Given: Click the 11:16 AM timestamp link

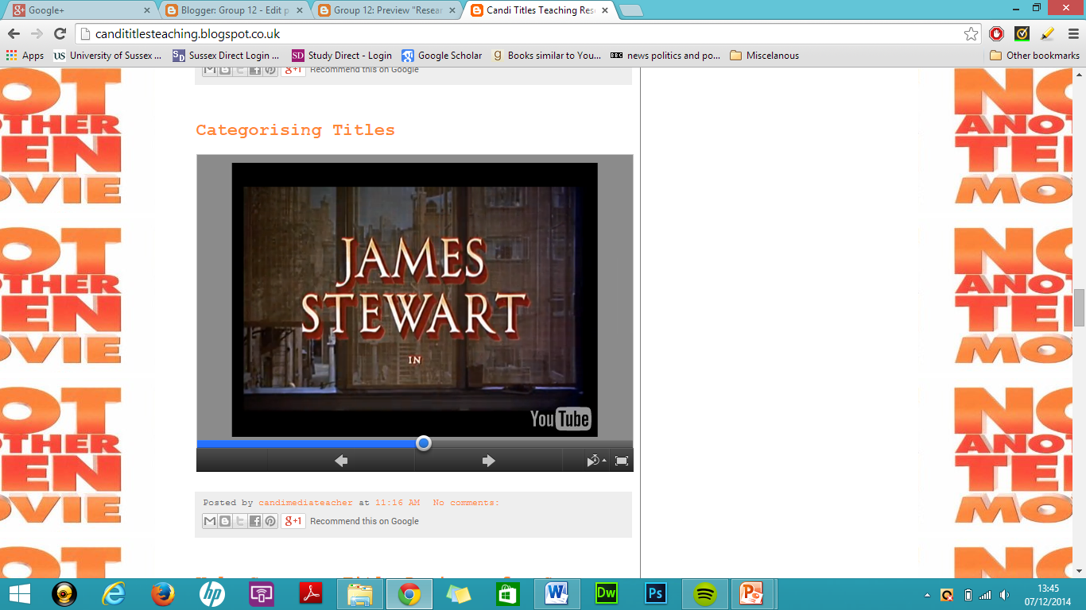Looking at the screenshot, I should [x=398, y=503].
